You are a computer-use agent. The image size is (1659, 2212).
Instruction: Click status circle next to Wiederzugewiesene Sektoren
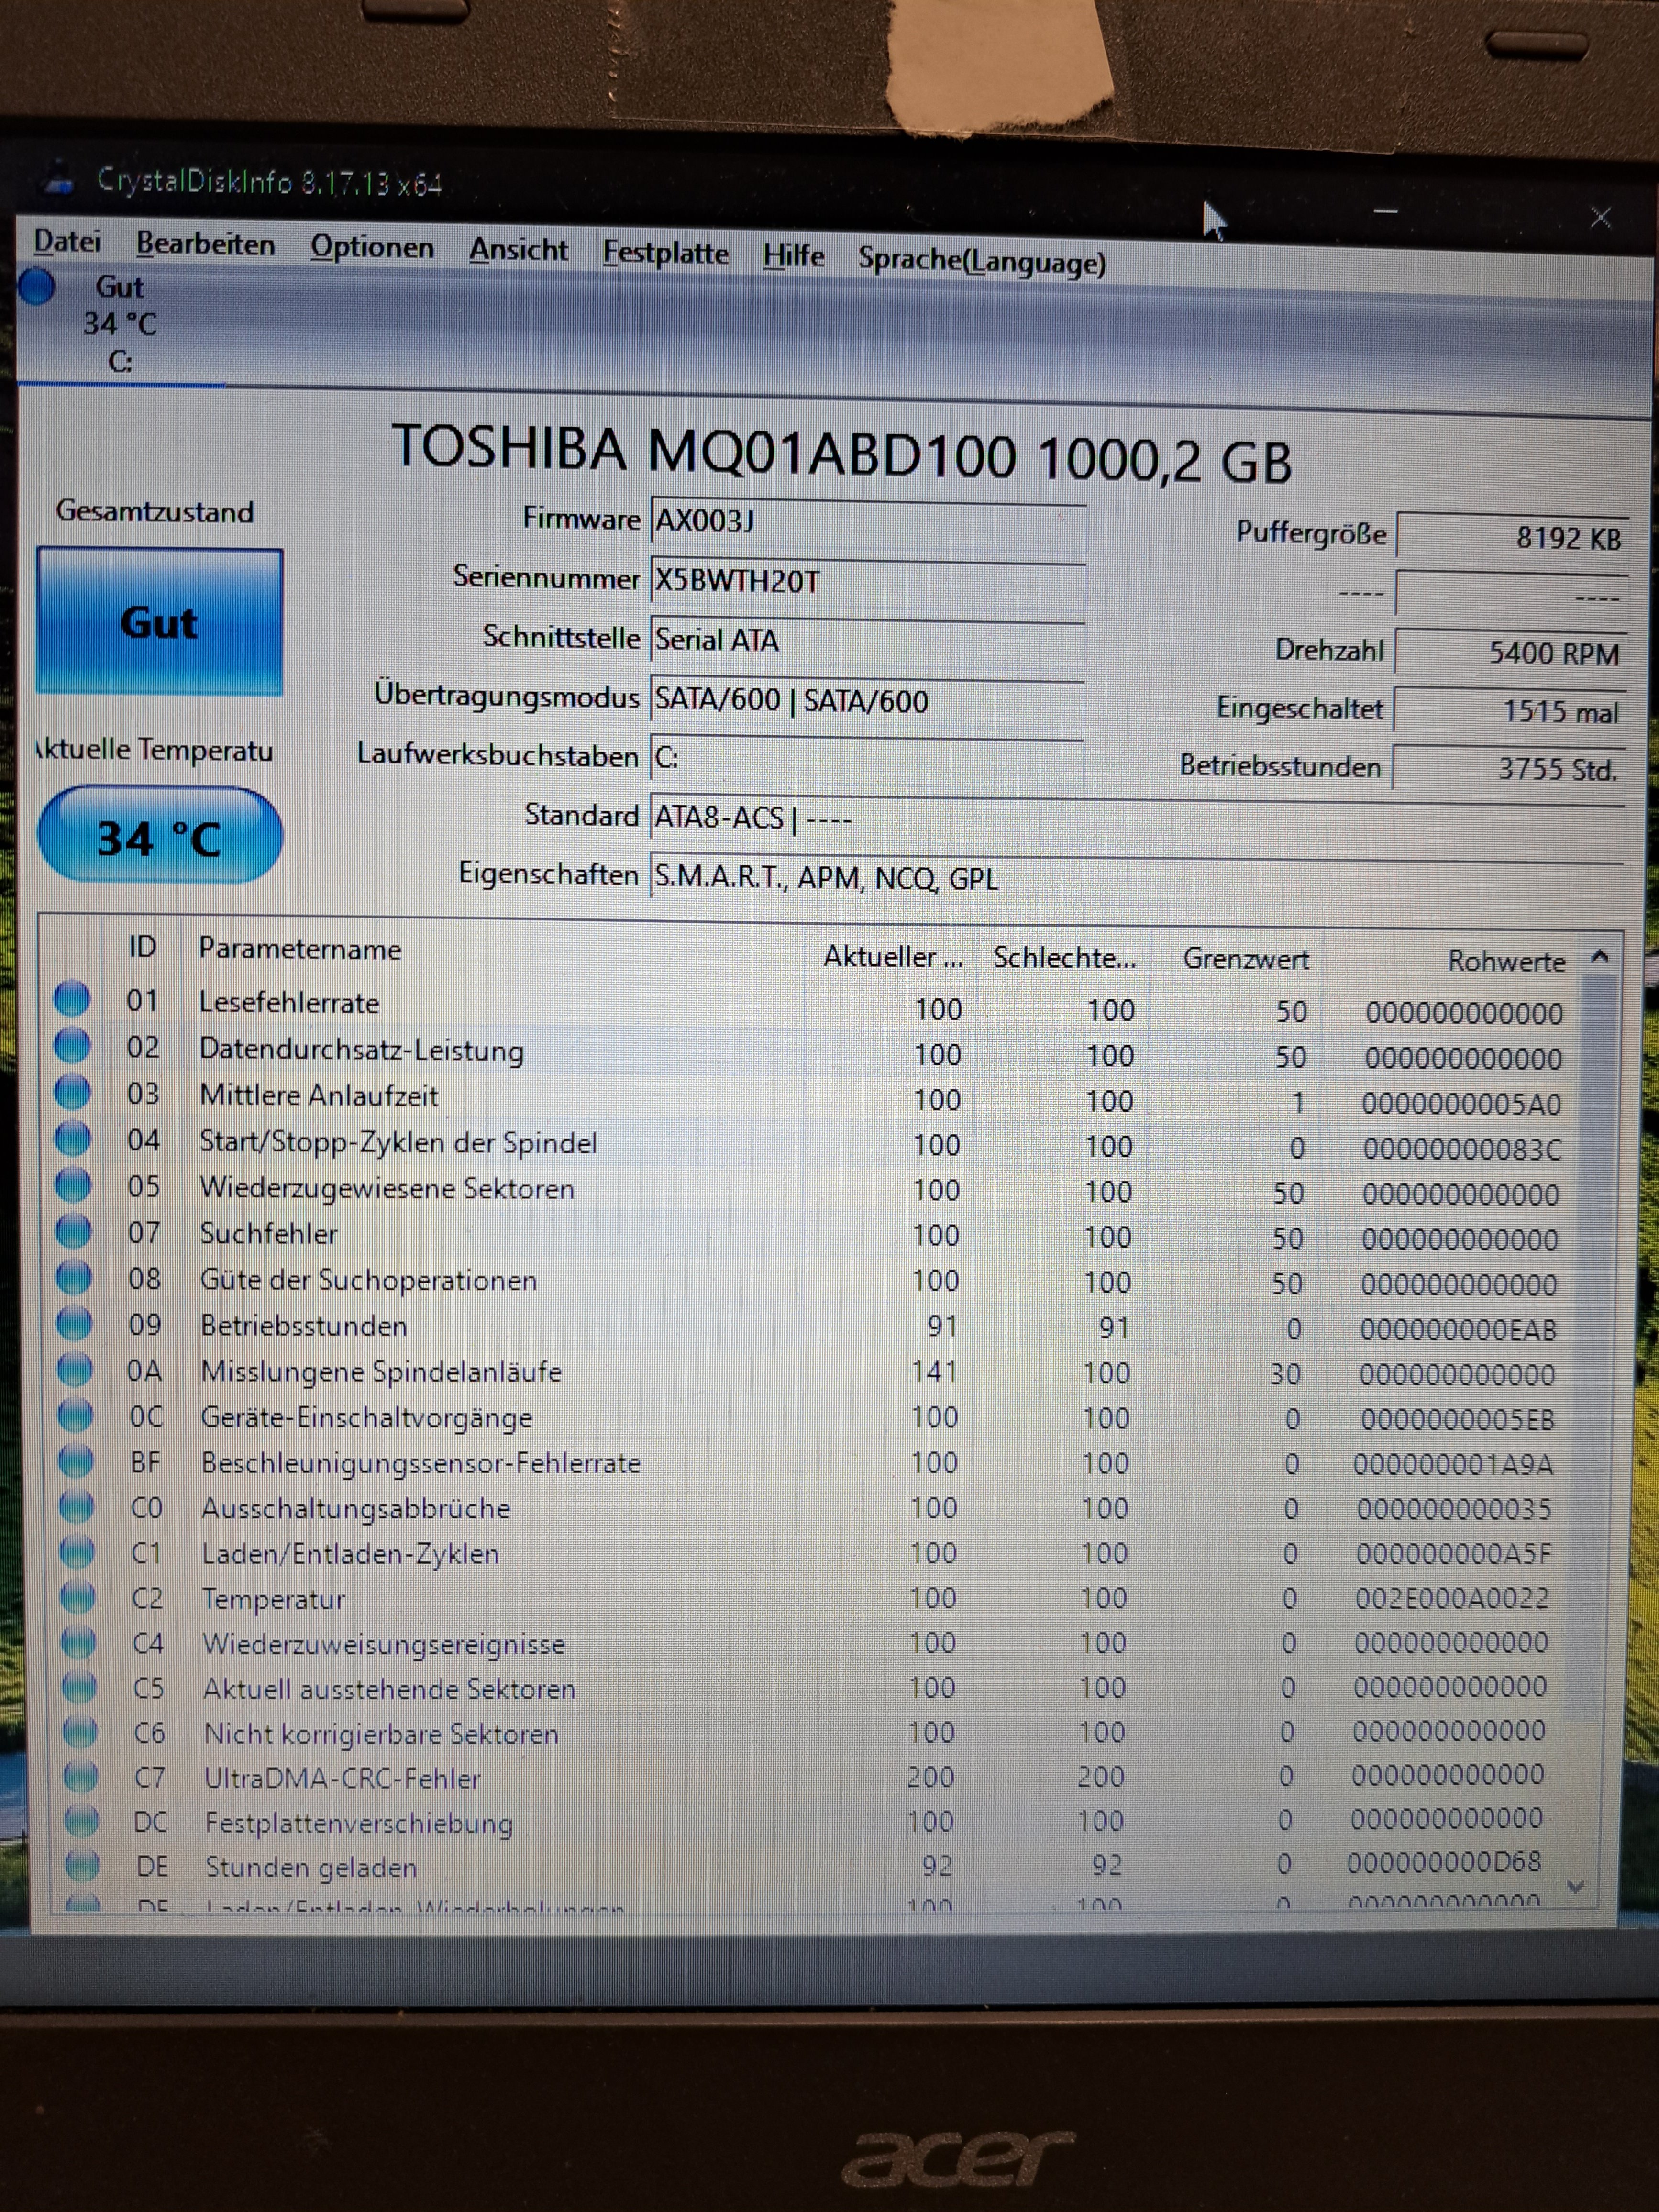click(73, 1184)
